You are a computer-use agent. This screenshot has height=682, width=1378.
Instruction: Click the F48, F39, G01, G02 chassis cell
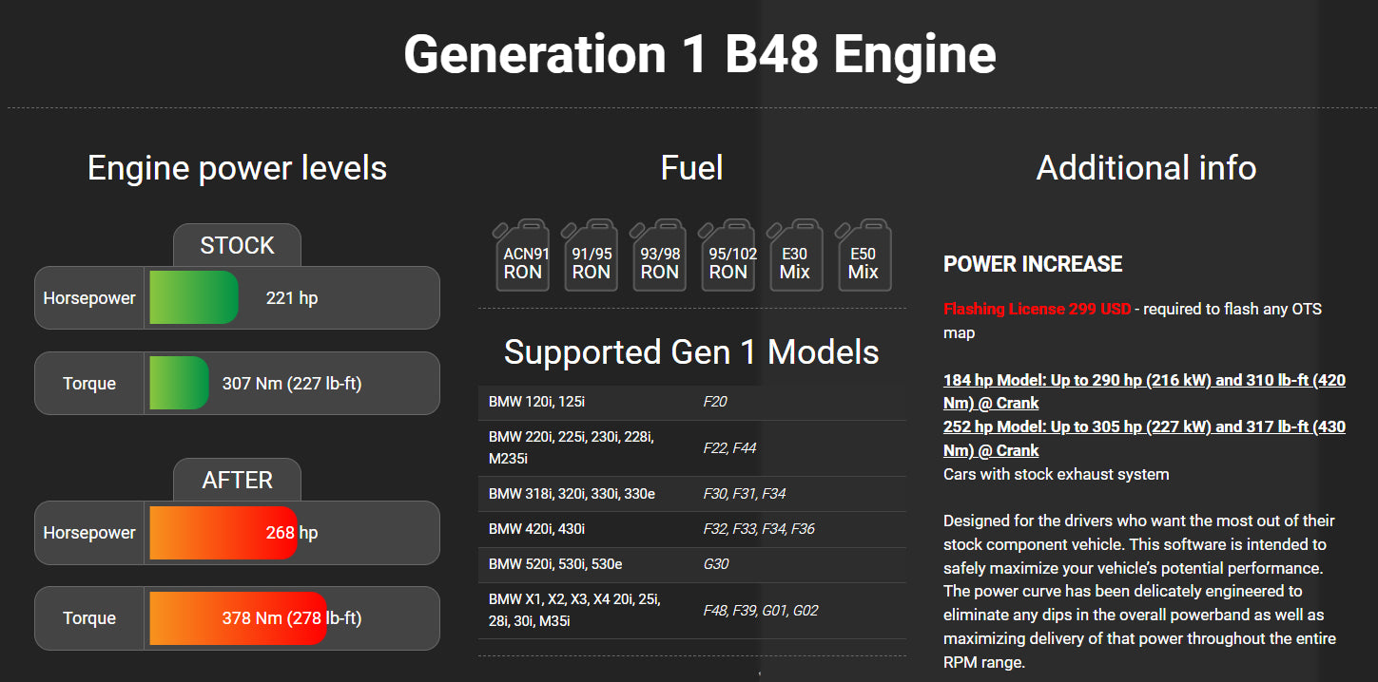(761, 611)
